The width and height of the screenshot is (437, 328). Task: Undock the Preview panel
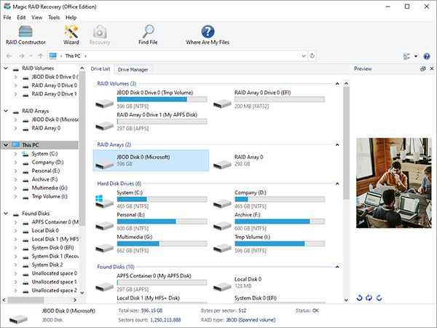tap(423, 69)
